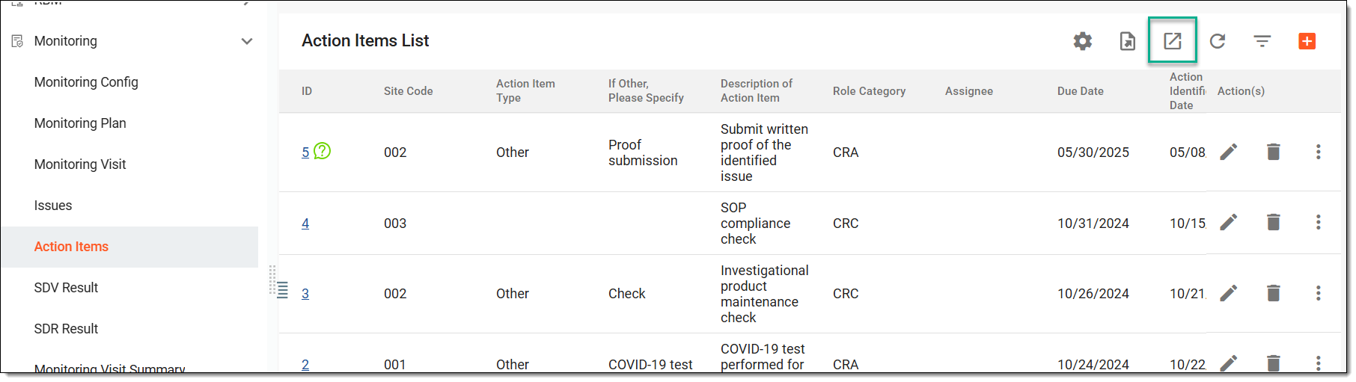The width and height of the screenshot is (1356, 382).
Task: Open the Issues sidebar item
Action: pos(53,206)
